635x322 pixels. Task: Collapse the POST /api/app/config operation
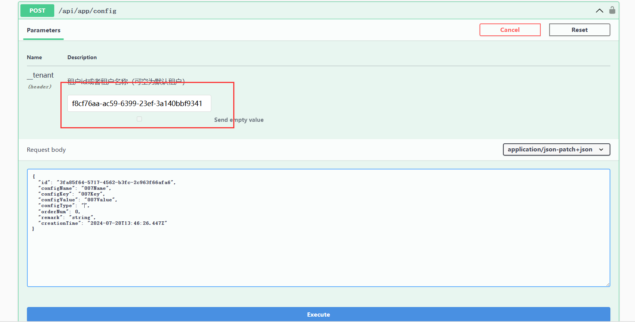coord(599,11)
